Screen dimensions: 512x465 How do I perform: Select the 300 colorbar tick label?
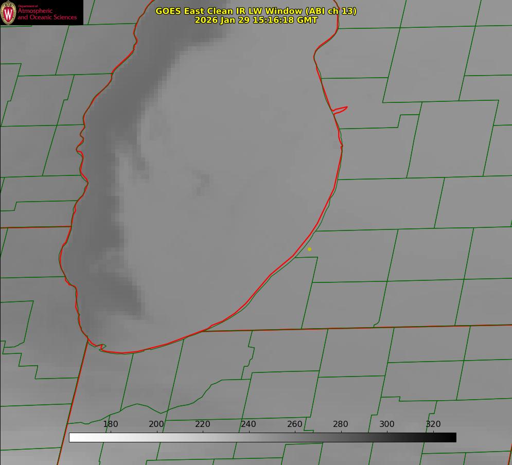point(386,424)
